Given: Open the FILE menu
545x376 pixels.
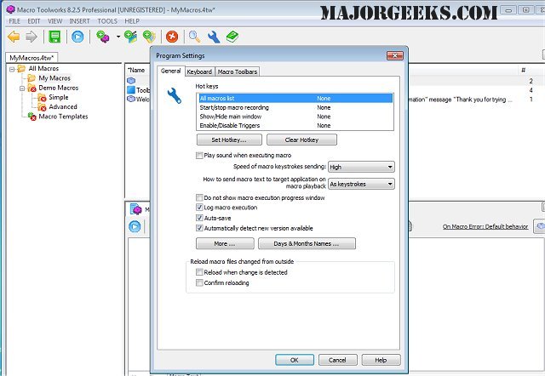Looking at the screenshot, I should pos(14,21).
